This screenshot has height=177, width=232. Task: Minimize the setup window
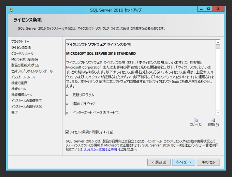click(x=201, y=9)
